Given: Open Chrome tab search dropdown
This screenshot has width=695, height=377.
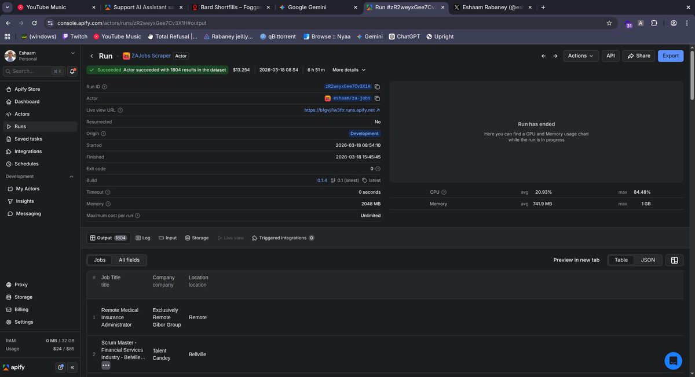Looking at the screenshot, I should (8, 7).
